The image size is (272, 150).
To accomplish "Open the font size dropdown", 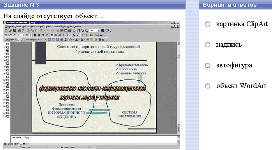I will [31, 35].
